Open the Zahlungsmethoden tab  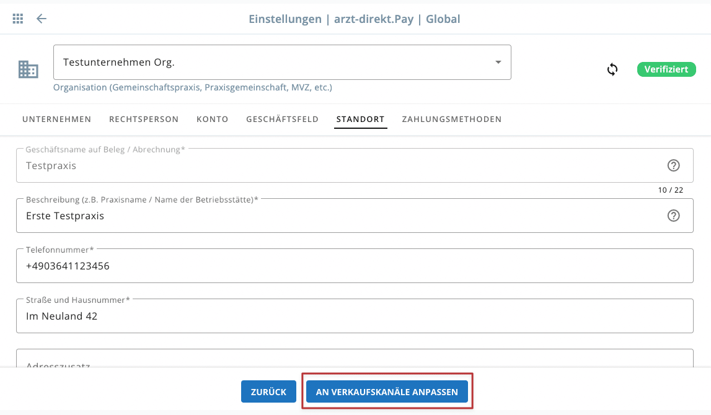tap(451, 119)
